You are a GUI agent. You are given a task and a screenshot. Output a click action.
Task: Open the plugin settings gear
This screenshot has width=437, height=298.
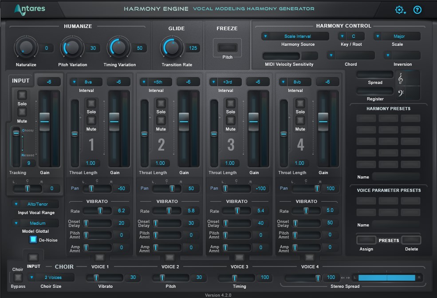[399, 9]
